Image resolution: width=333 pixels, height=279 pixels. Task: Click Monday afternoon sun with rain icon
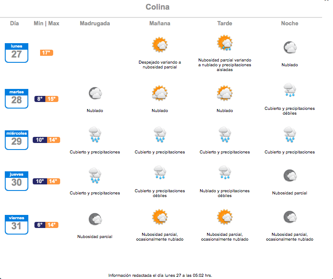225,43
